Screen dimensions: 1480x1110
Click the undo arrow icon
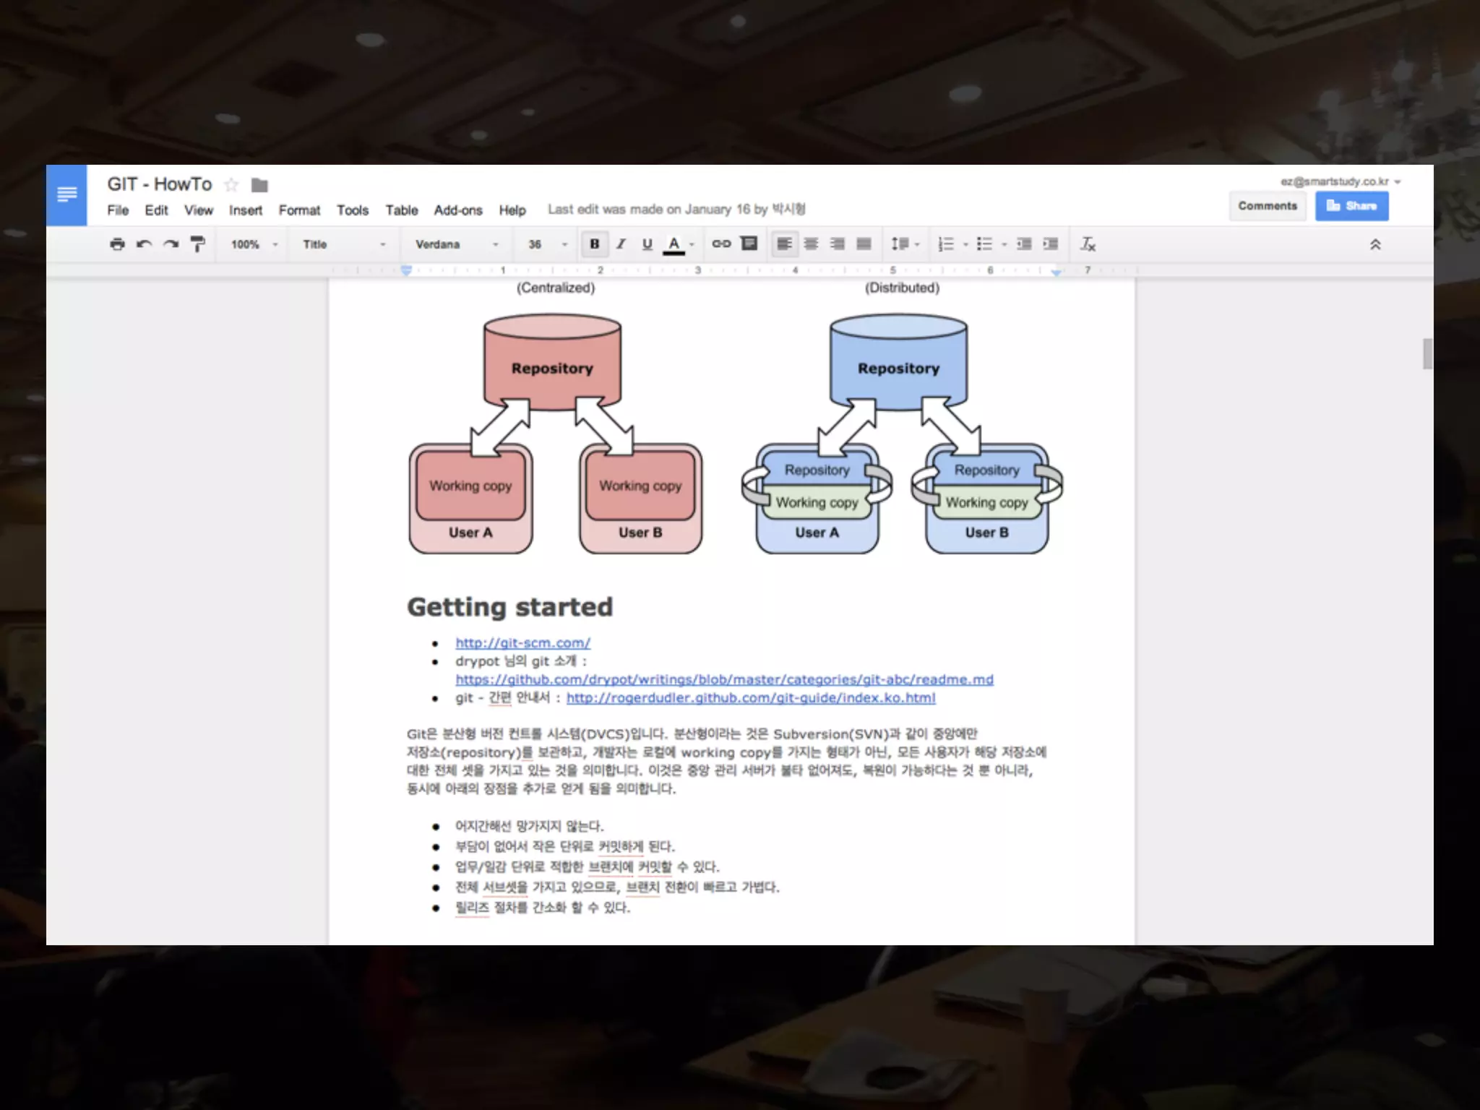[x=144, y=244]
